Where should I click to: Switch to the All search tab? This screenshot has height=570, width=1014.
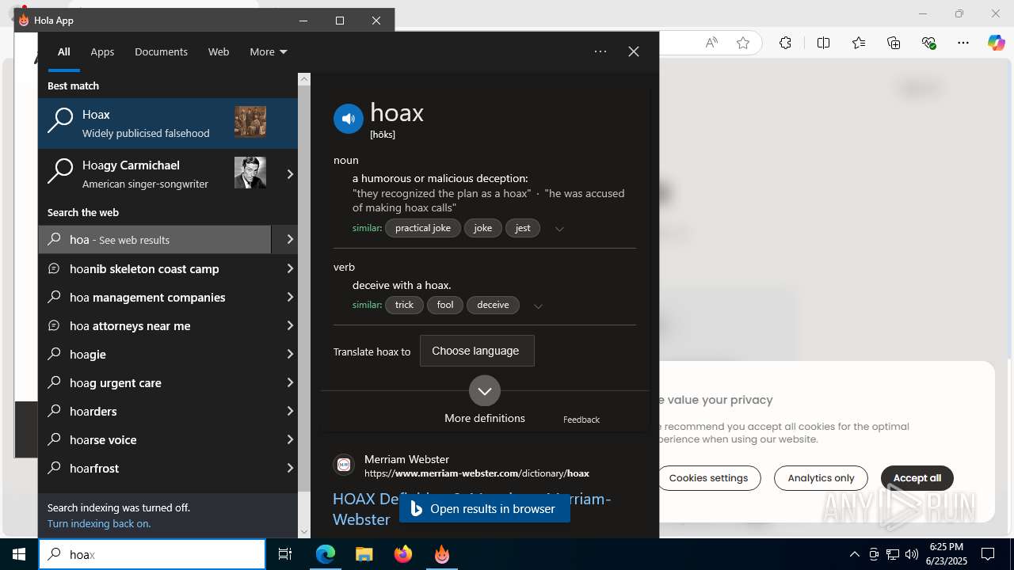(x=64, y=51)
